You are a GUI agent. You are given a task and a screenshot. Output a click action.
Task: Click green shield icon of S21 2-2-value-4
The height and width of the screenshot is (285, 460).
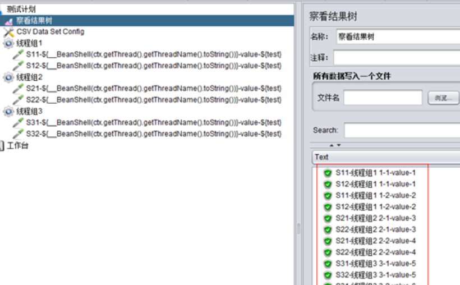coord(328,241)
